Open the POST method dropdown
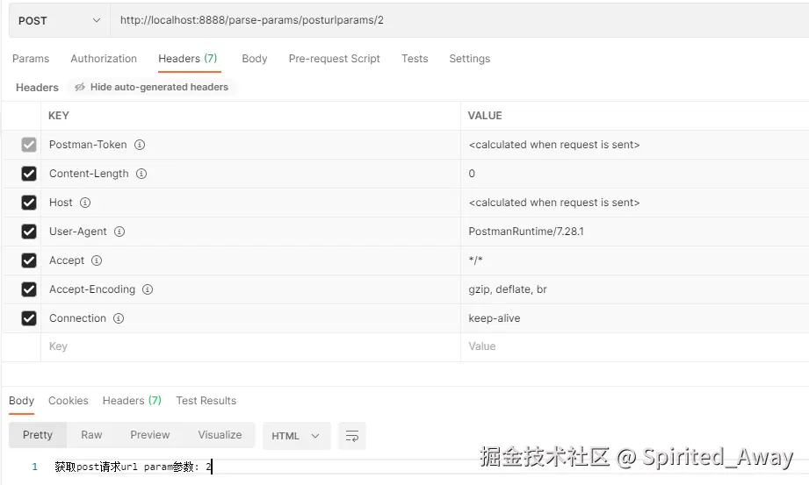Viewport: 809px width, 485px height. coord(60,21)
